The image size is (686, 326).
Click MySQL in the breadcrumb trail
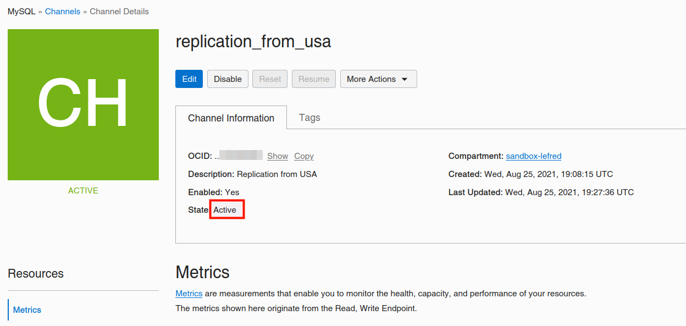[x=21, y=12]
